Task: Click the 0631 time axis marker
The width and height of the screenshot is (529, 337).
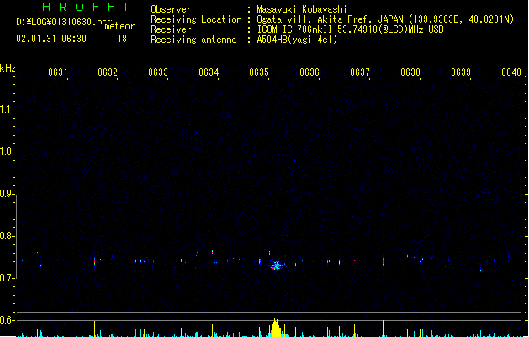Action: pyautogui.click(x=57, y=72)
